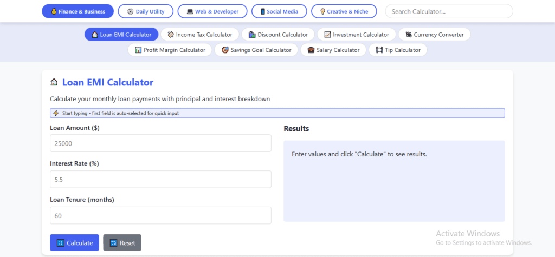Click the 'Loan Amount ($)' label
Image resolution: width=555 pixels, height=257 pixels.
[75, 128]
